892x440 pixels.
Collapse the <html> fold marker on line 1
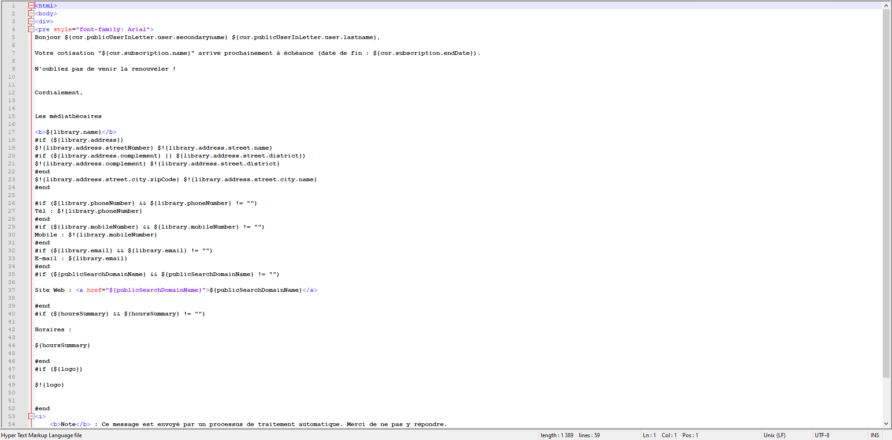pos(31,5)
